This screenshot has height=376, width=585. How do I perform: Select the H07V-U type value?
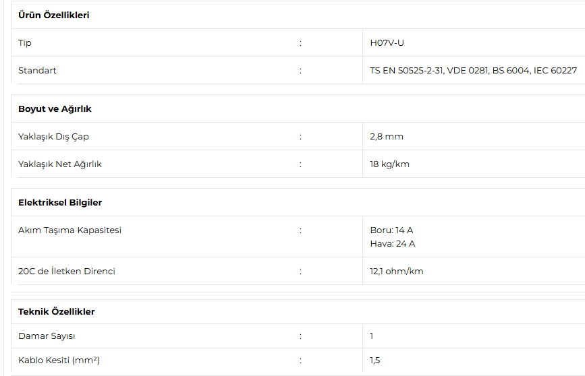[387, 43]
